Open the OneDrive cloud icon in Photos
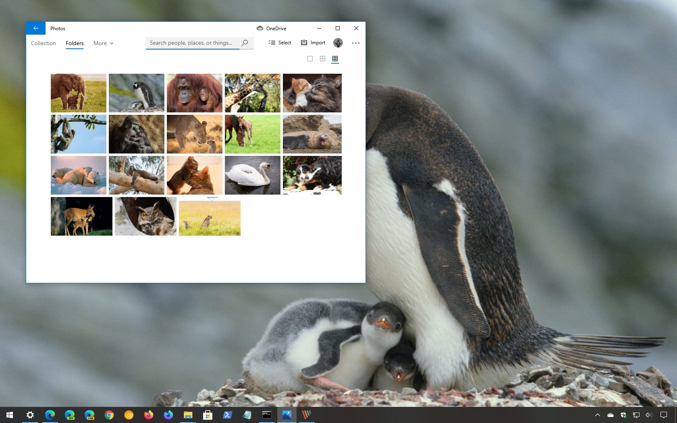The height and width of the screenshot is (423, 677). 260,28
